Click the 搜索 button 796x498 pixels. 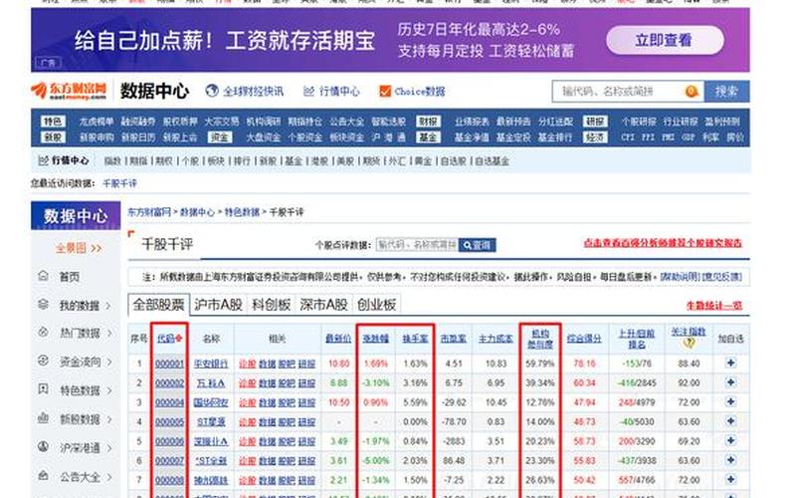[726, 92]
